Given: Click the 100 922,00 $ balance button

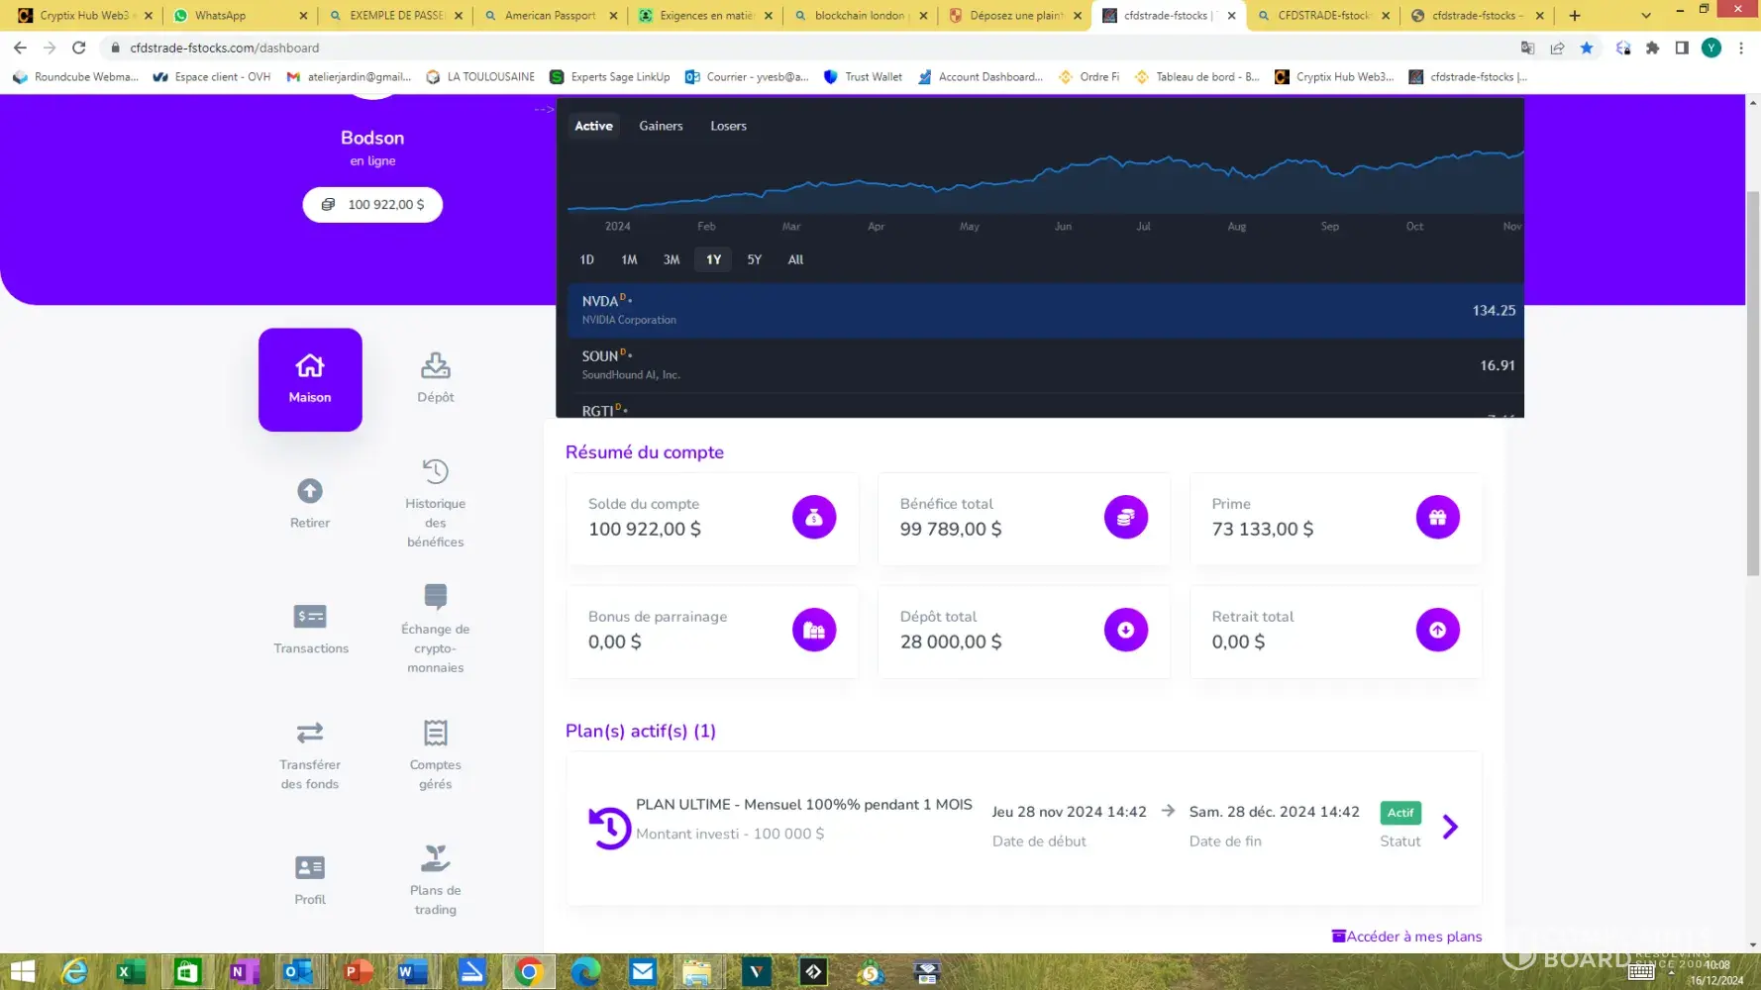Looking at the screenshot, I should [372, 205].
